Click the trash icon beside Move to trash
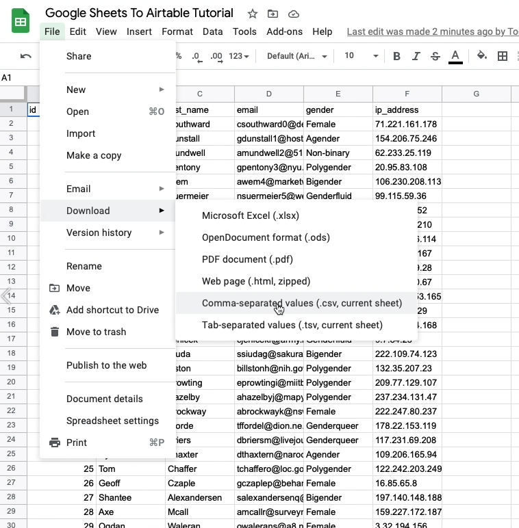519x528 pixels. point(55,332)
